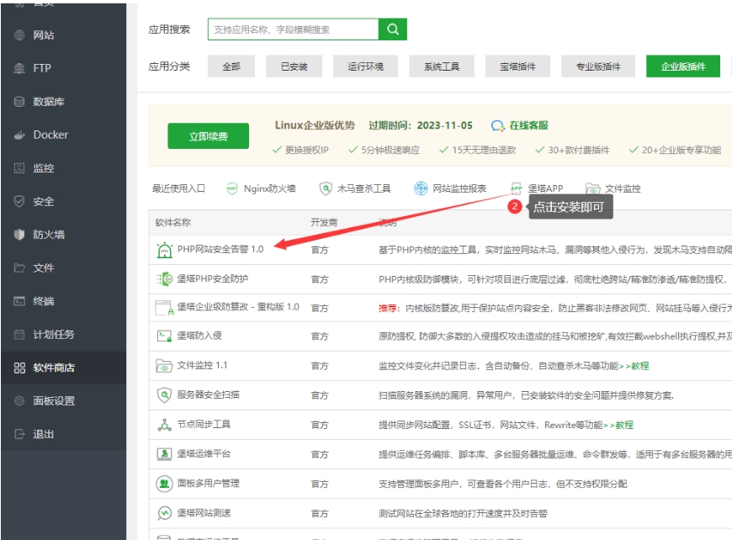Open 文件监控 recent shortcut
This screenshot has width=732, height=540.
point(623,188)
